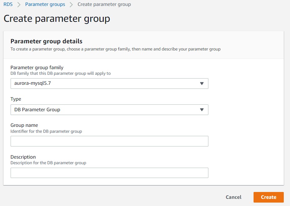Navigate to RDS via the breadcrumb
Screen dimensions: 290x206
(x=8, y=4)
